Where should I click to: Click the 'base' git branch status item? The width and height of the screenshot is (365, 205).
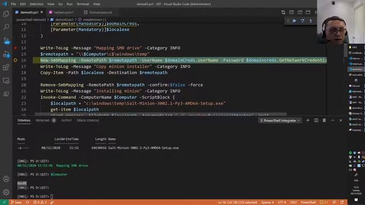coord(17,202)
